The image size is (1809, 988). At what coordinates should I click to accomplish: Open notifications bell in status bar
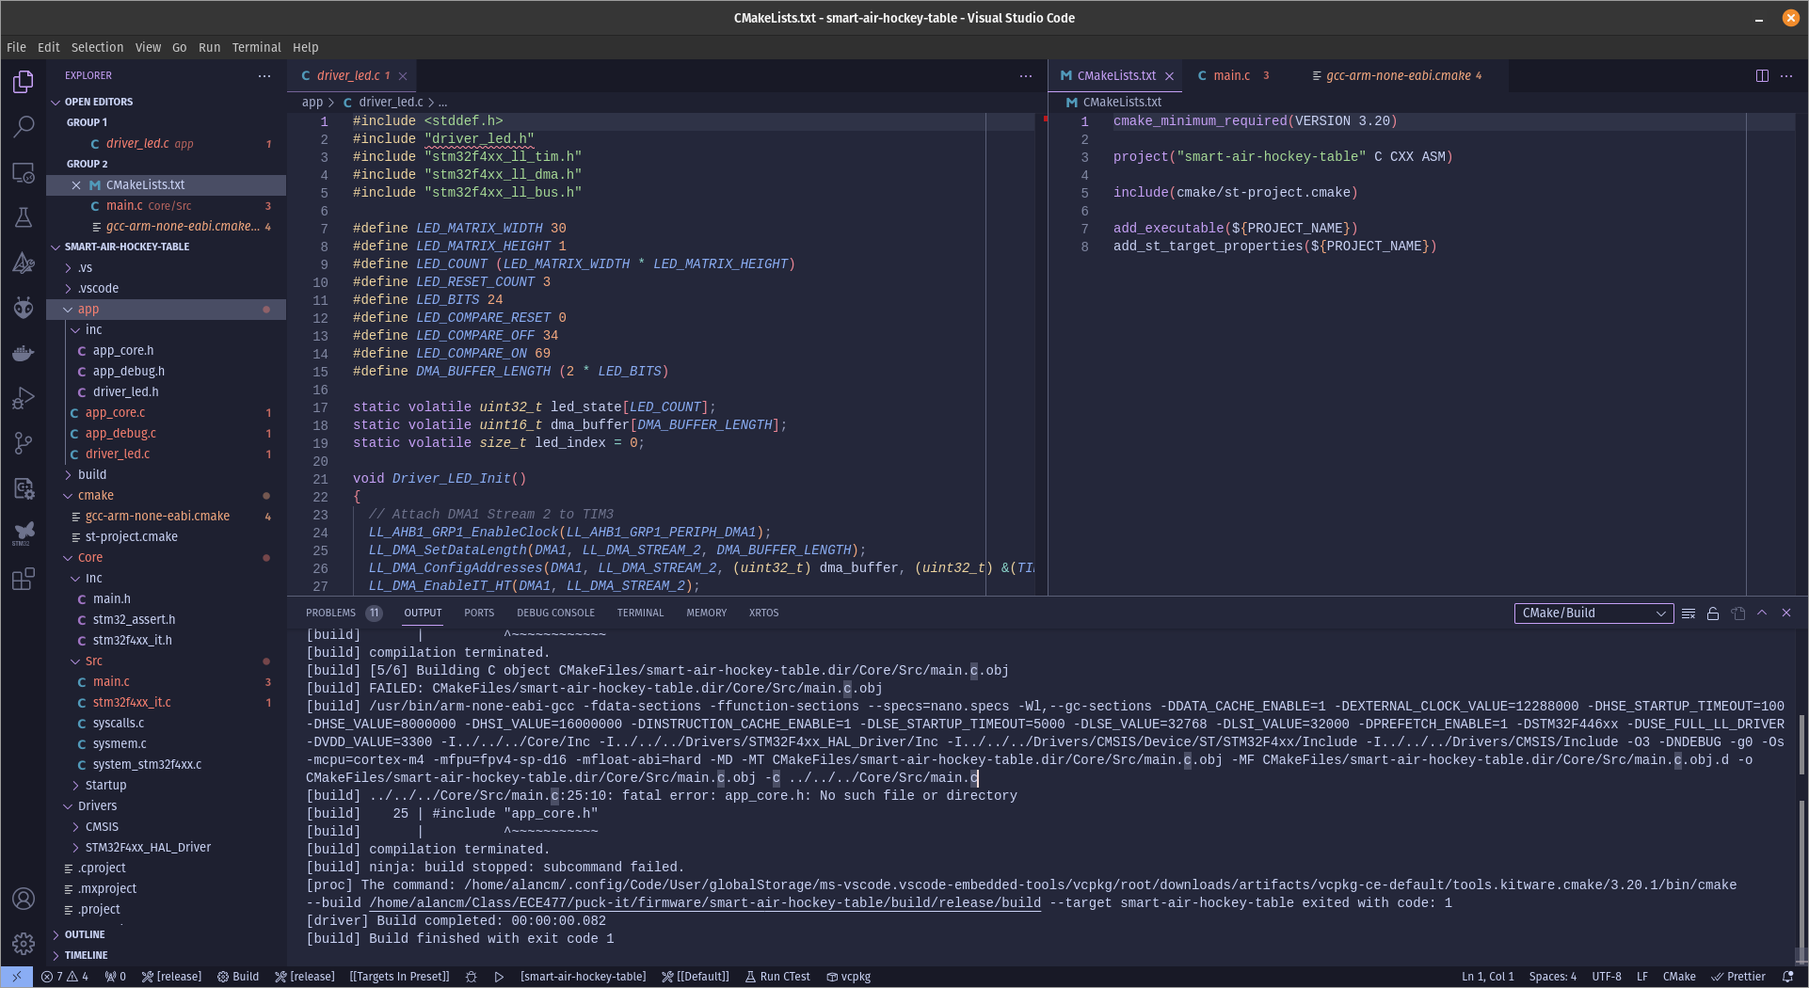1787,977
